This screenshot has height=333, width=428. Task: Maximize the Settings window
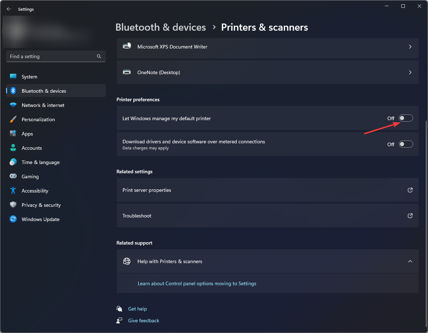[403, 6]
